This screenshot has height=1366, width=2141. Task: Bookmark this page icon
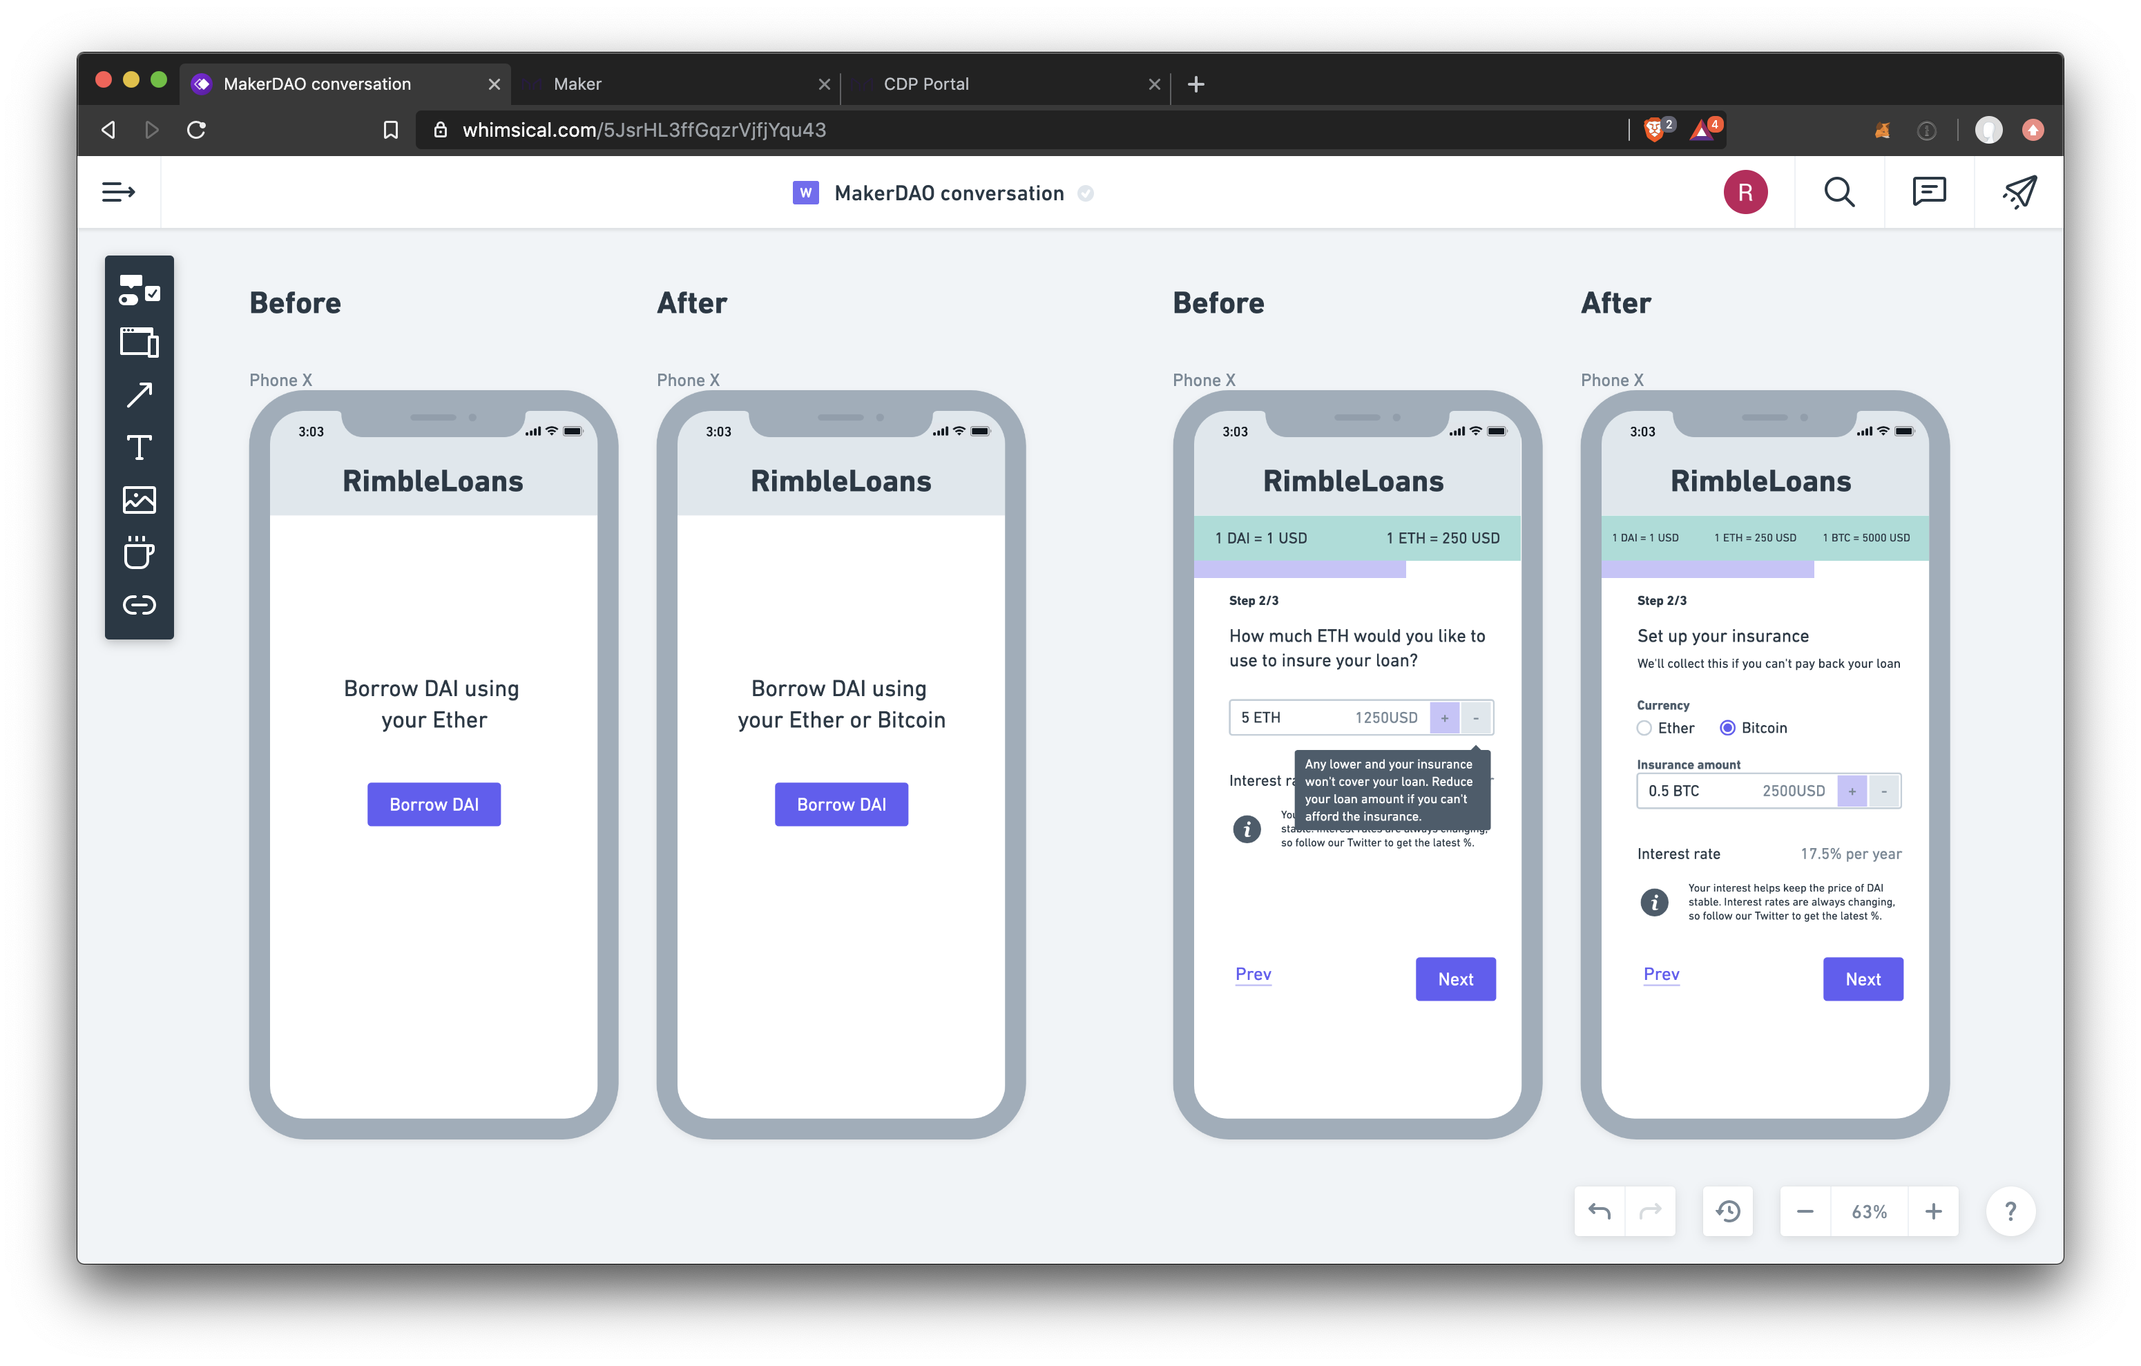pyautogui.click(x=390, y=130)
